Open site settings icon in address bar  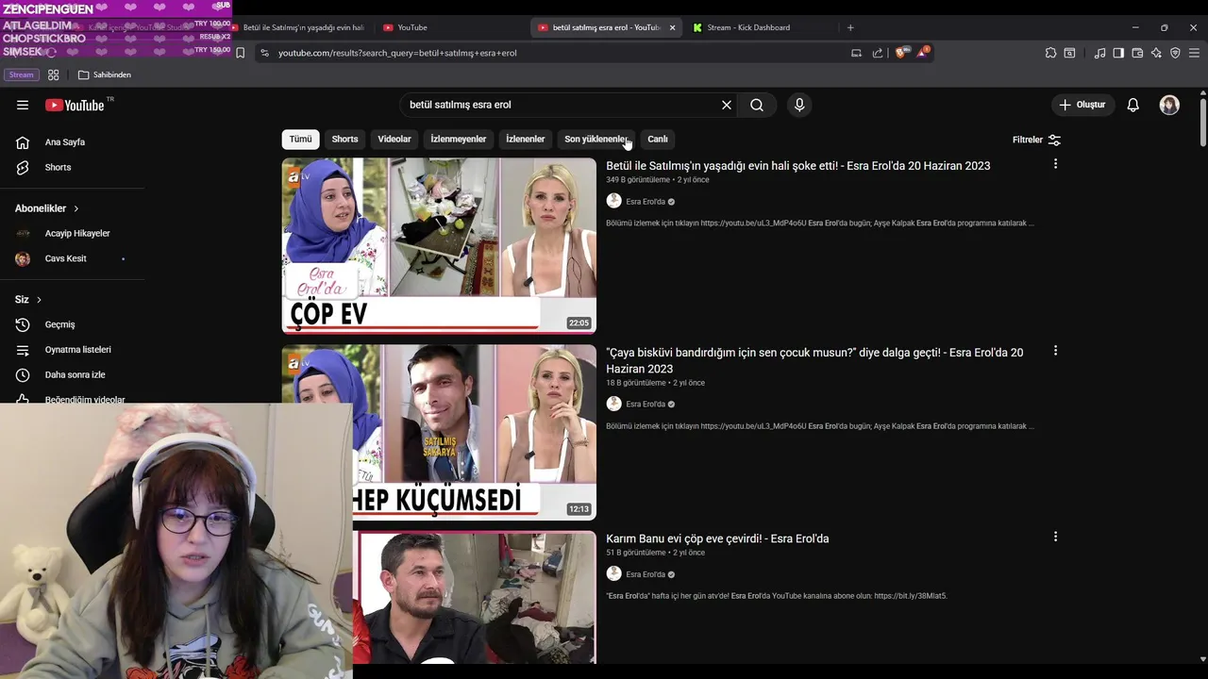(264, 53)
